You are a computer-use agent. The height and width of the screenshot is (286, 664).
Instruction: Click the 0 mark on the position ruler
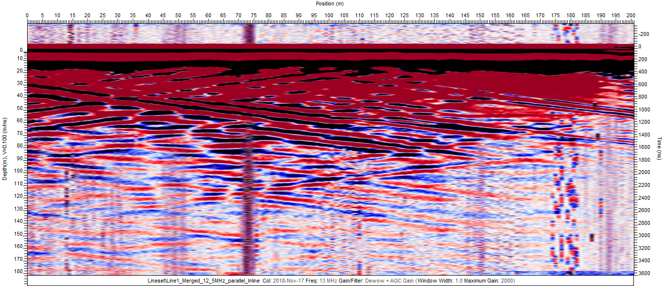click(28, 15)
